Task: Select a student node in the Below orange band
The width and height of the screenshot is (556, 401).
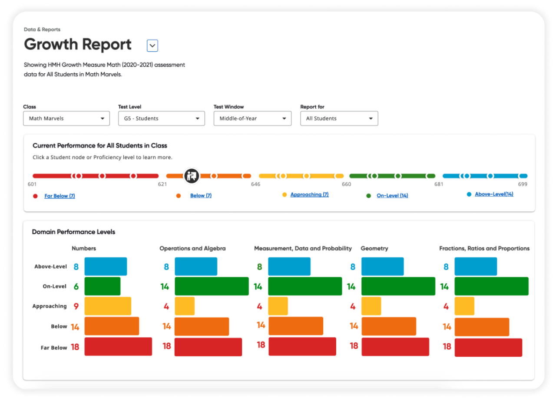Action: pyautogui.click(x=214, y=176)
